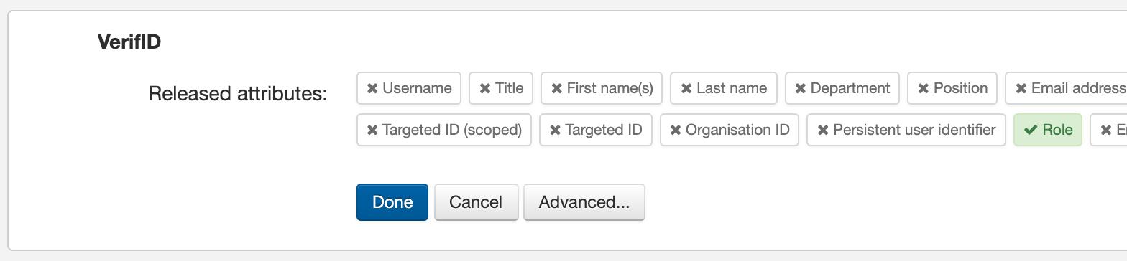Open the Advanced... options

coord(584,202)
